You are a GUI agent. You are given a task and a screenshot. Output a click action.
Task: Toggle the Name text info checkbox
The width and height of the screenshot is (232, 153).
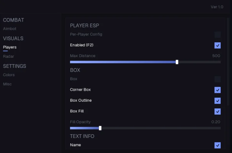point(217,145)
